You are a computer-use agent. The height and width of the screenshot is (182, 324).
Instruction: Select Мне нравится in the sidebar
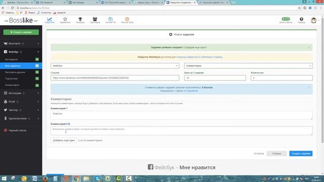tap(13, 66)
